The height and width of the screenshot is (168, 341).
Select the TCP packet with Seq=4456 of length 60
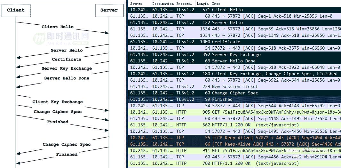(235, 157)
